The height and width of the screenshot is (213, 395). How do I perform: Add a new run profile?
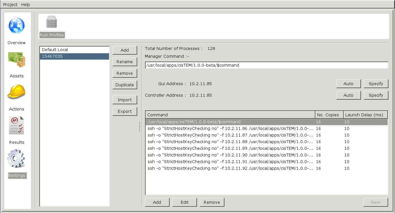[125, 50]
